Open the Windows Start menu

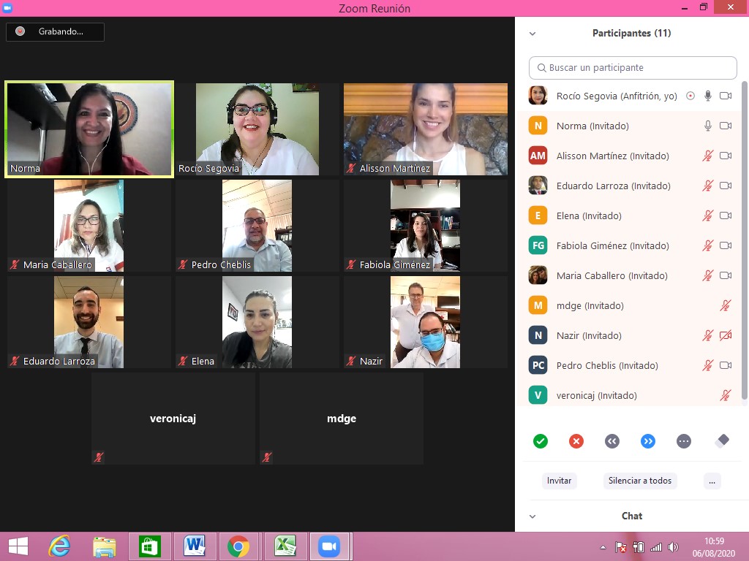tap(18, 546)
